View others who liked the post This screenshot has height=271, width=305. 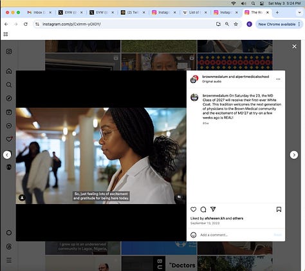pyautogui.click(x=238, y=218)
